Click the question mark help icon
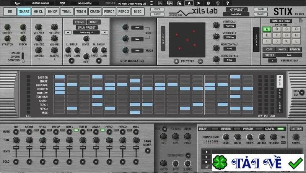306x173 pixels. [228, 3]
